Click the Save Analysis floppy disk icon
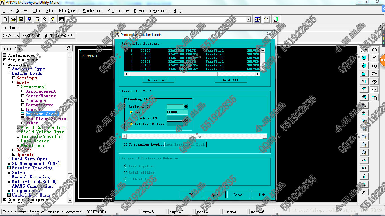 tap(21, 19)
